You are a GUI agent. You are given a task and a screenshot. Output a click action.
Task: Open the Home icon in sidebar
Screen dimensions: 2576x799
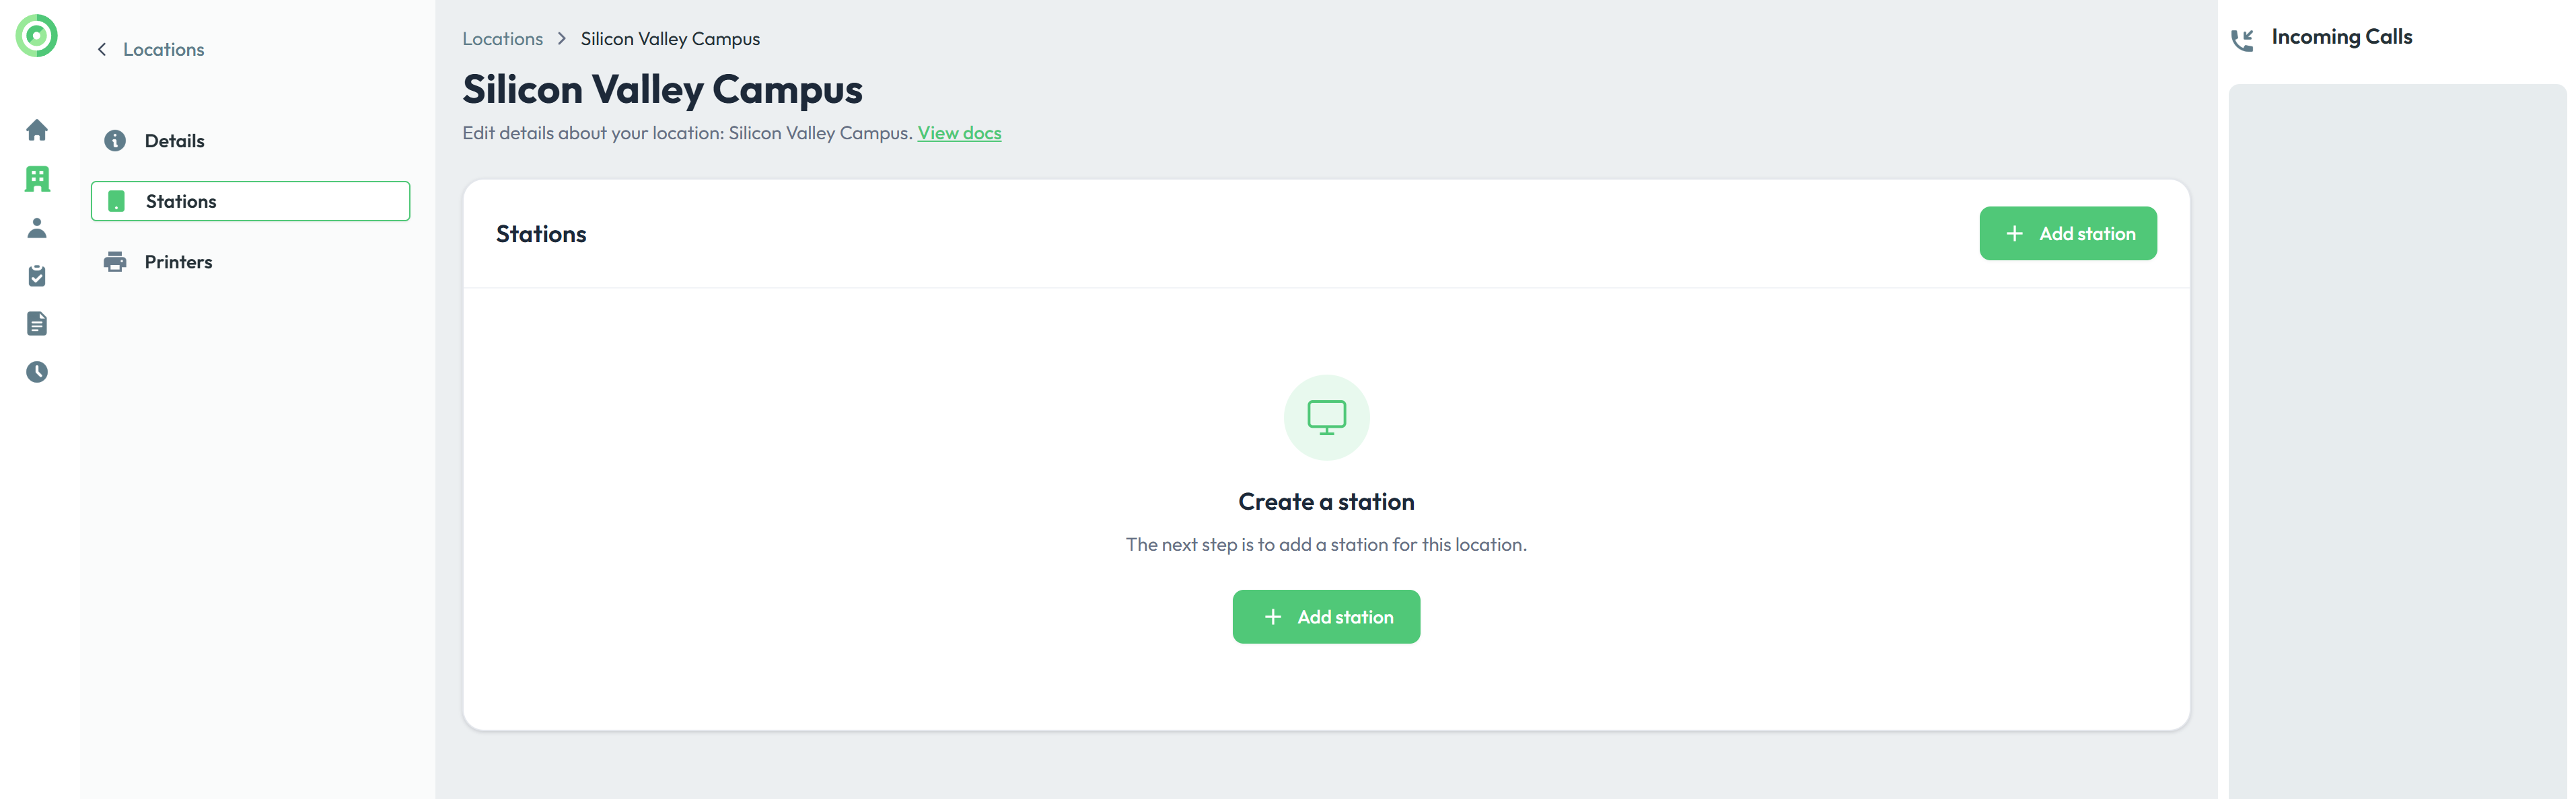[x=37, y=130]
